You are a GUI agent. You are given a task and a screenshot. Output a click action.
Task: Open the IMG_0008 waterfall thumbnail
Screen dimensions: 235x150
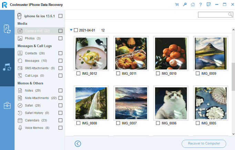point(91,103)
